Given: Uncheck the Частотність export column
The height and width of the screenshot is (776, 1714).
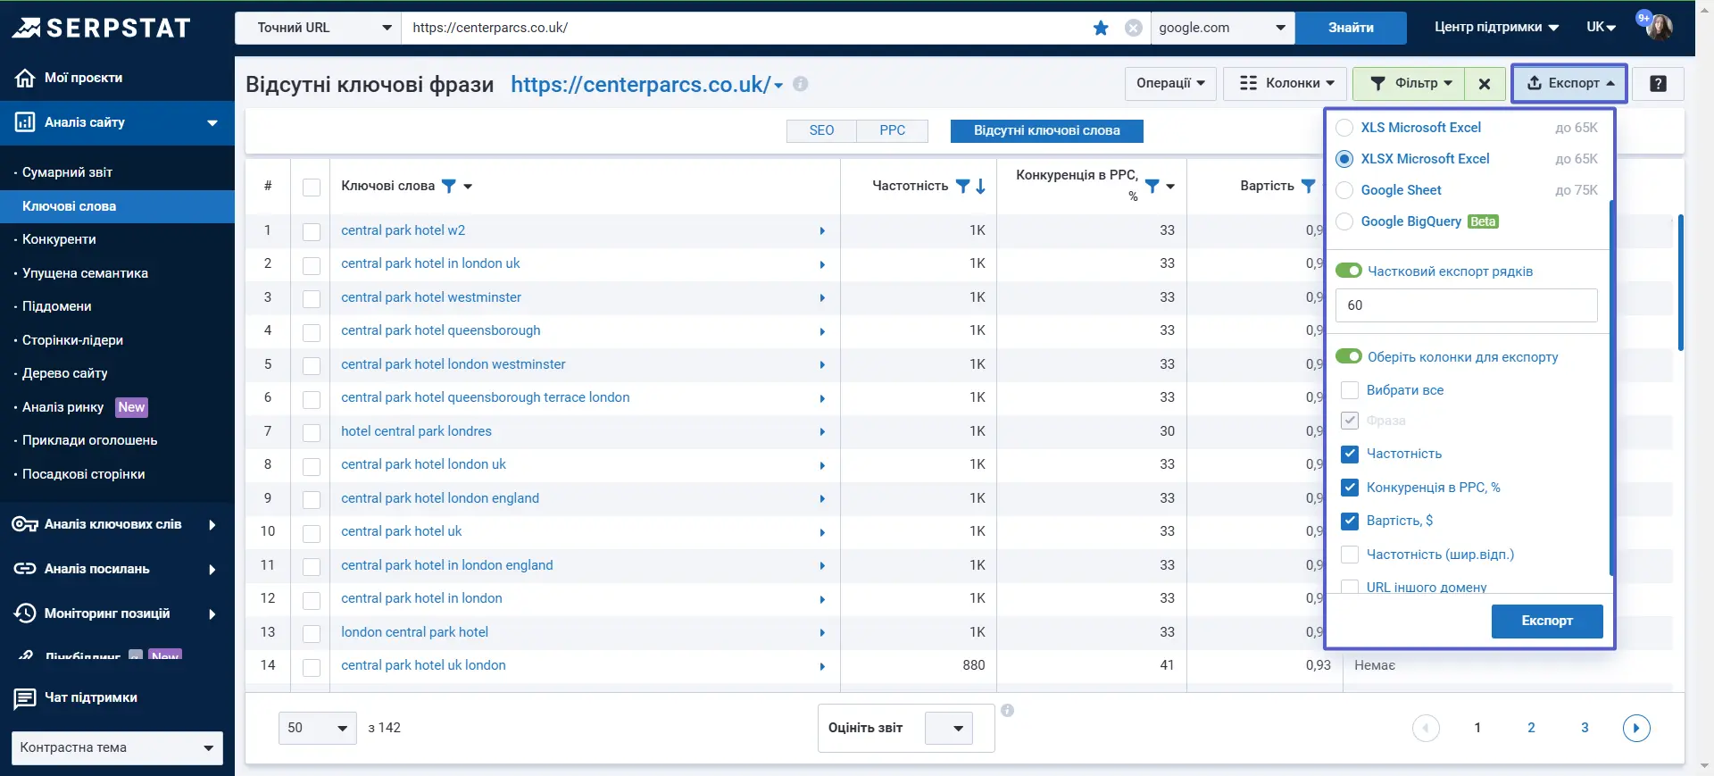Looking at the screenshot, I should pos(1350,454).
